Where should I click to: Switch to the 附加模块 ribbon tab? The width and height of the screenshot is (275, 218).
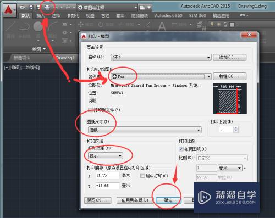point(140,16)
